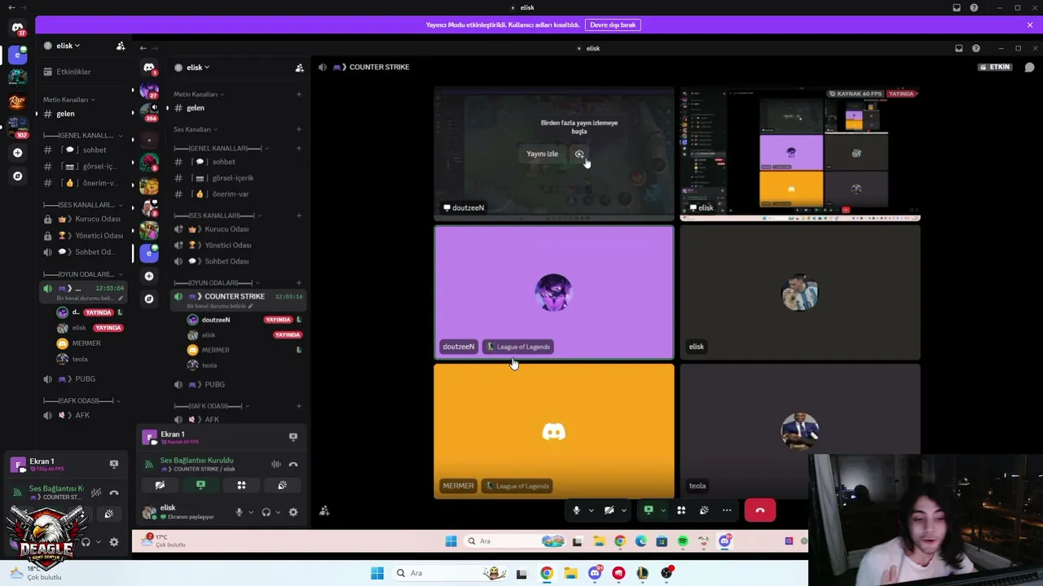Open Discover in the streamed Discord server rail

(x=149, y=299)
